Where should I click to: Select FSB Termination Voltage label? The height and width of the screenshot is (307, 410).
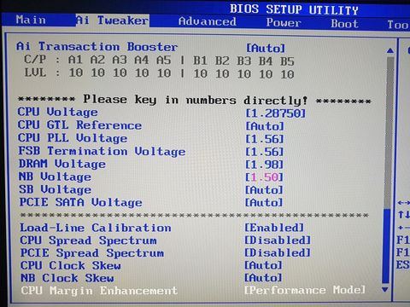click(102, 151)
